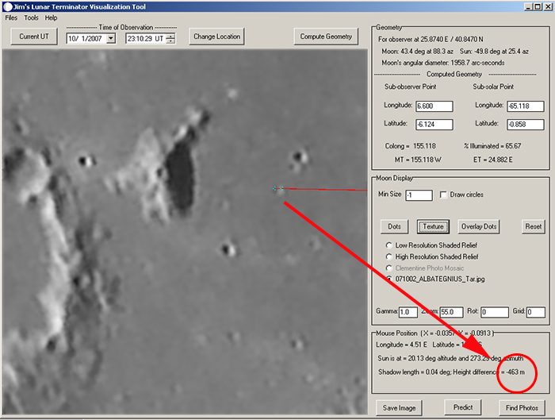Expand the observation date dropdown arrow
This screenshot has height=420, width=555.
(111, 38)
